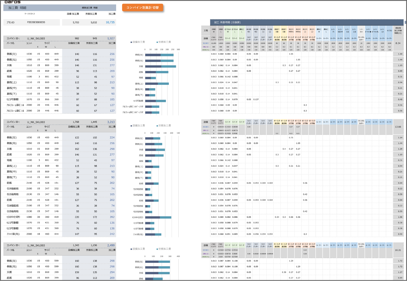This screenshot has width=407, height=281.
Task: Click the 加工費 明細 title bar
Action: click(x=59, y=8)
